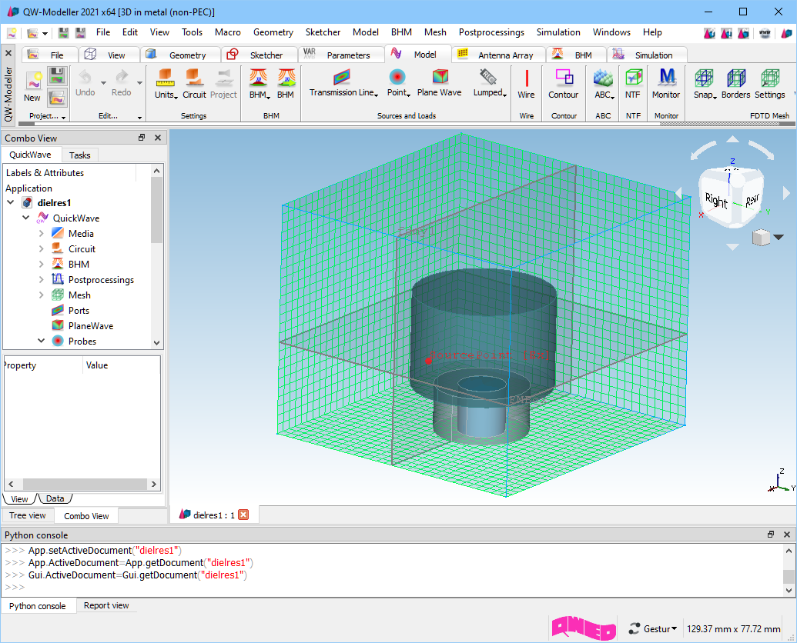Open the Project group dropdown arrow
Image resolution: width=797 pixels, height=643 pixels.
tap(64, 117)
